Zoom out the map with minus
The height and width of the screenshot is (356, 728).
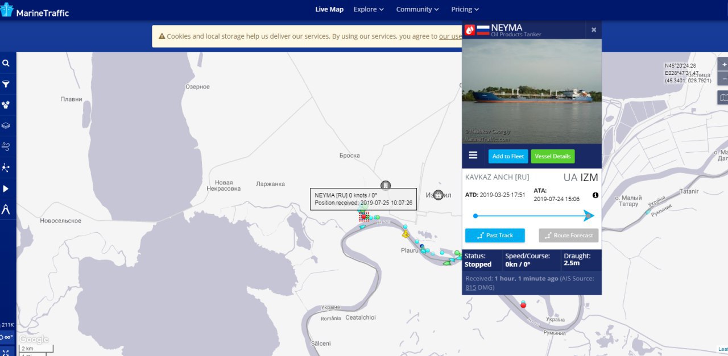tap(723, 78)
